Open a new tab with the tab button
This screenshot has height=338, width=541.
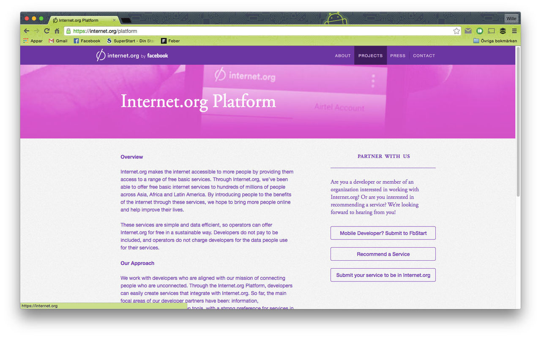coord(126,20)
